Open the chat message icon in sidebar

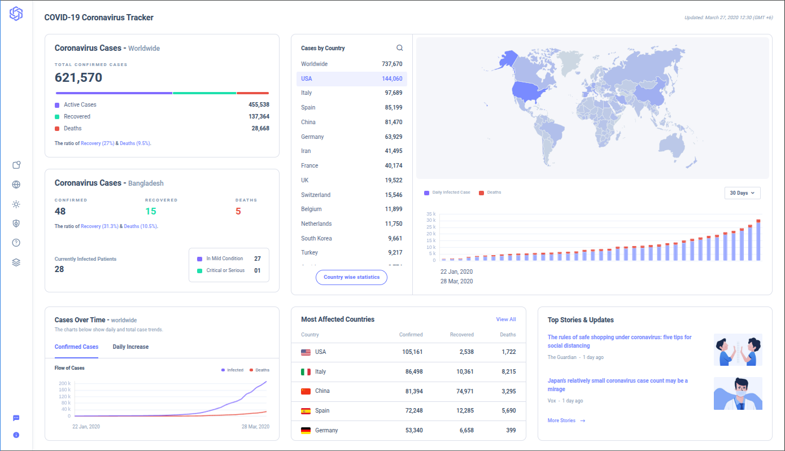click(16, 418)
